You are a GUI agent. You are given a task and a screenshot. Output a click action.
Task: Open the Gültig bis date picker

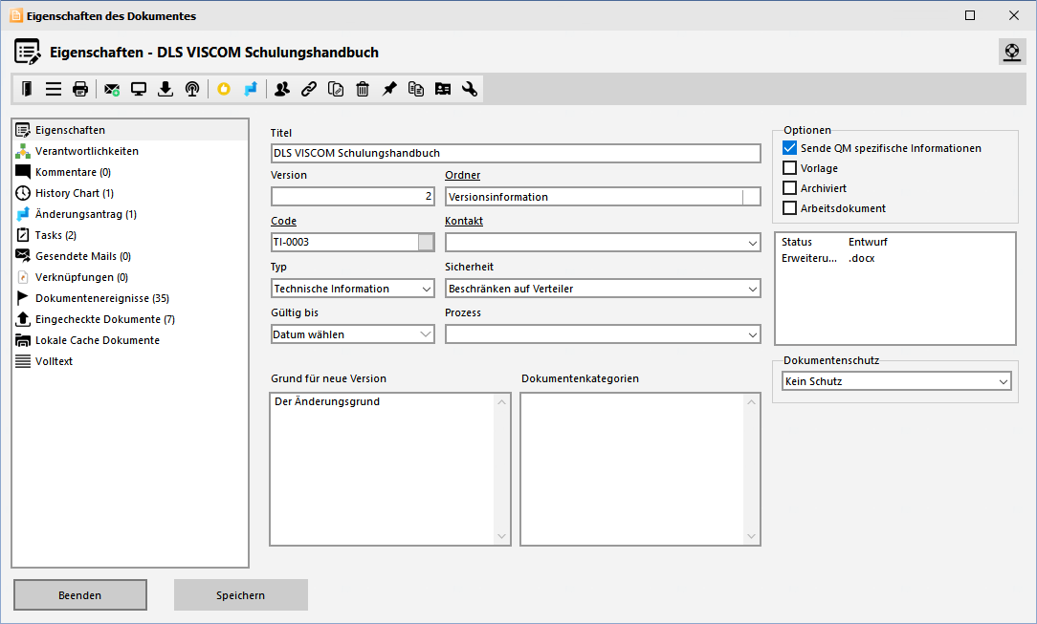click(x=426, y=334)
